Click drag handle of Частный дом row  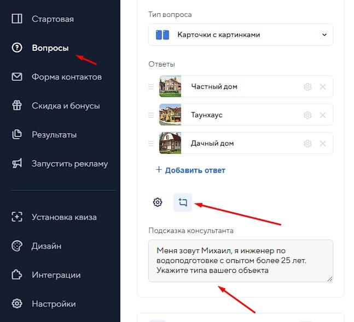[x=151, y=86]
